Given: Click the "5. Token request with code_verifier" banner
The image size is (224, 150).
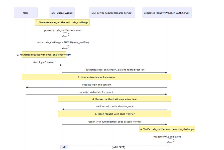Looking at the screenshot, I should coord(114,114).
